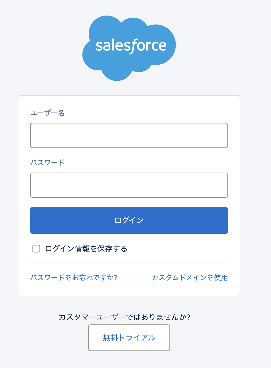The height and width of the screenshot is (368, 271).
Task: Click the ログイン情報を保存する checkbox label text
Action: pyautogui.click(x=86, y=249)
